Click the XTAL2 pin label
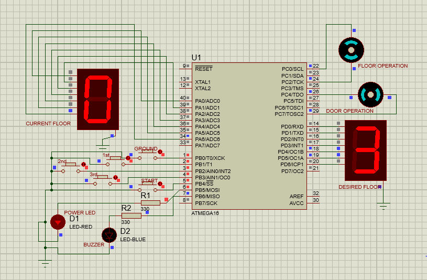The image size is (427, 280). click(203, 88)
